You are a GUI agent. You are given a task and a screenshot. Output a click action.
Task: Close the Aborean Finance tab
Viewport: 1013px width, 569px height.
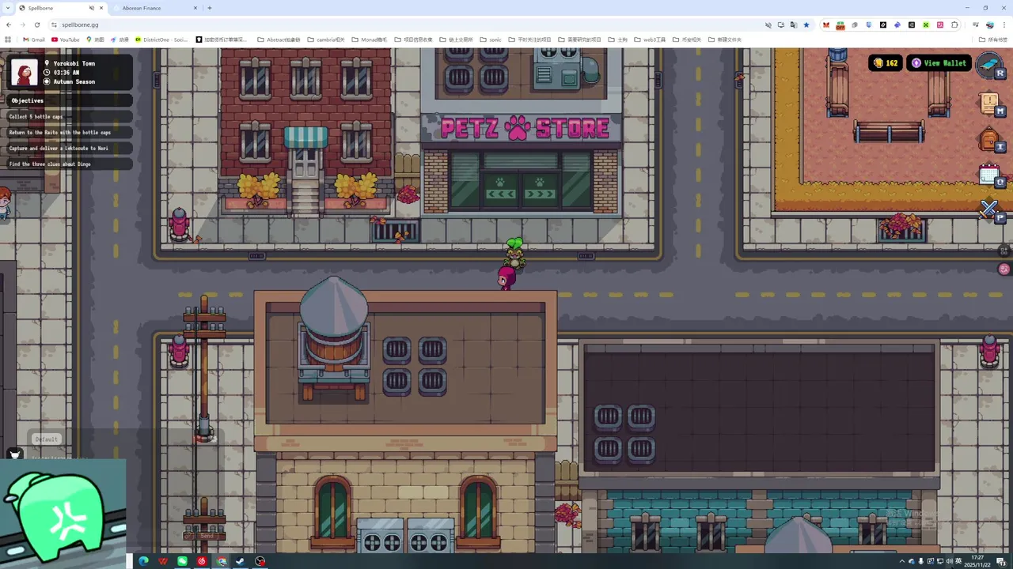click(195, 8)
